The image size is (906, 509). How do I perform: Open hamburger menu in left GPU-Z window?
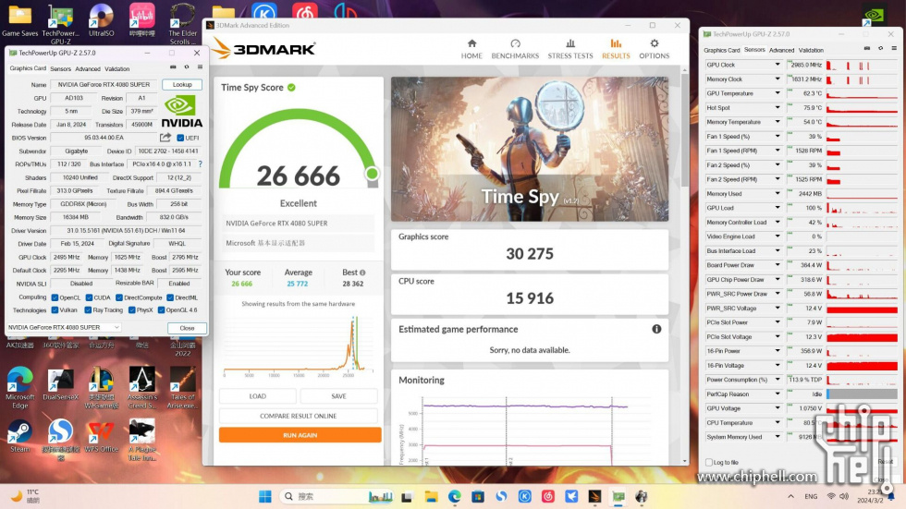click(200, 67)
